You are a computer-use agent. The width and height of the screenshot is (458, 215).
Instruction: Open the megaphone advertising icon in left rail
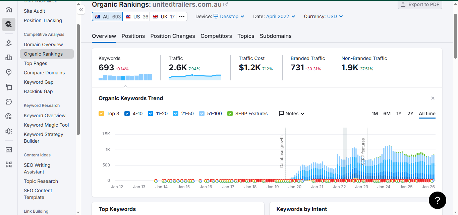(9, 131)
